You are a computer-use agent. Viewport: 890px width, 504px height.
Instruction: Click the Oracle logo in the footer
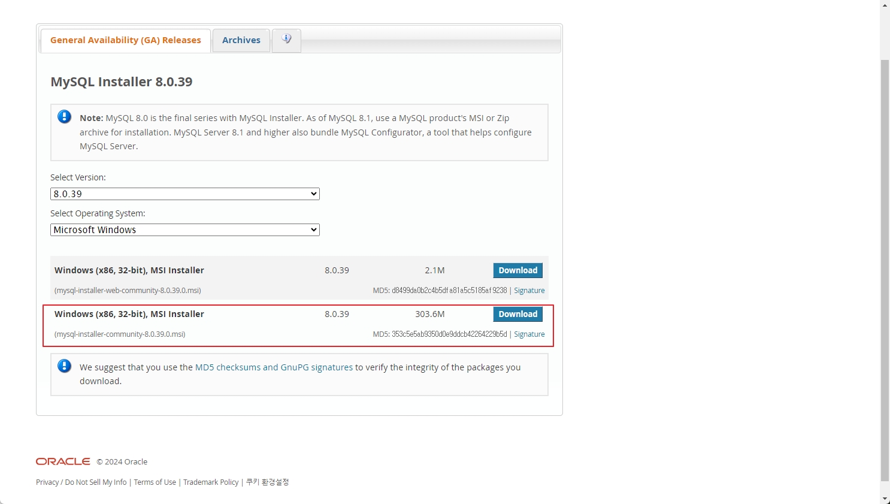pyautogui.click(x=63, y=461)
